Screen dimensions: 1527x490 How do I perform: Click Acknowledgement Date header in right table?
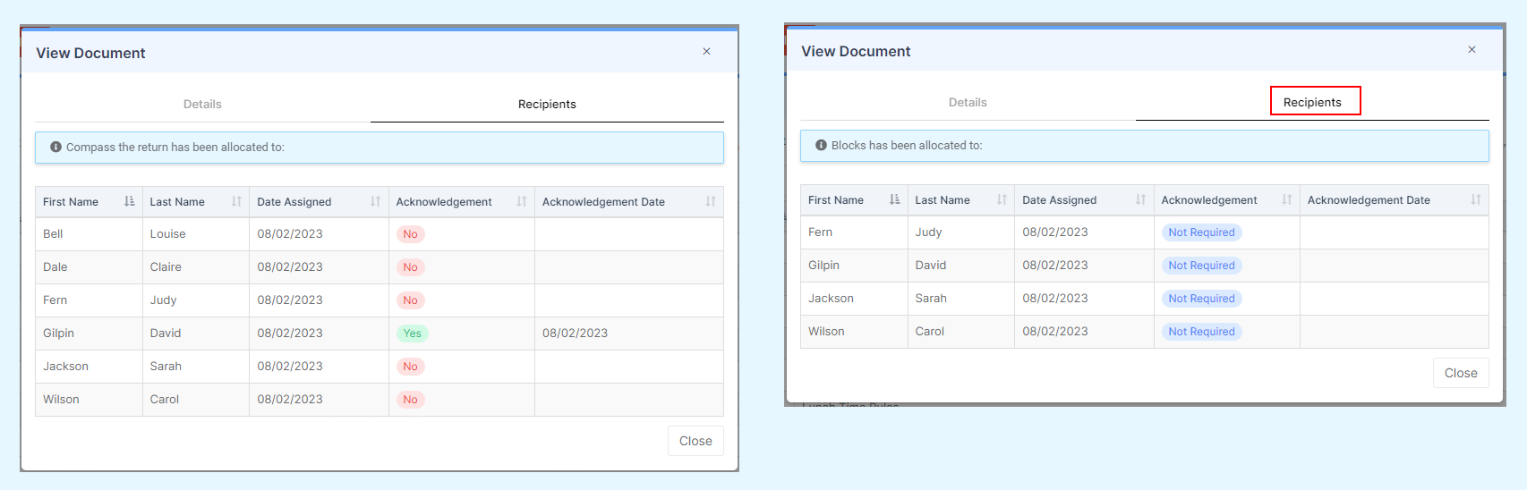click(1395, 200)
